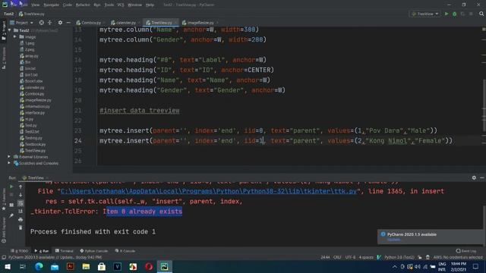The image size is (486, 273).
Task: Open Run panel settings gear
Action: coord(474,177)
